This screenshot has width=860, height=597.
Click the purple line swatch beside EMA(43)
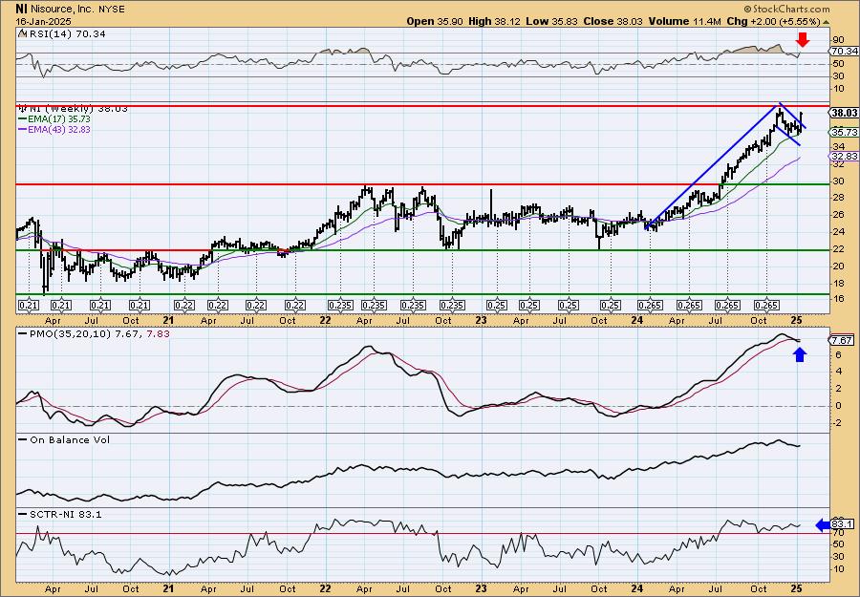25,130
